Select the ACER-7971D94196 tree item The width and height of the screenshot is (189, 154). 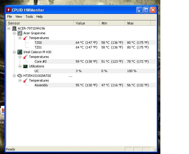pyautogui.click(x=31, y=28)
